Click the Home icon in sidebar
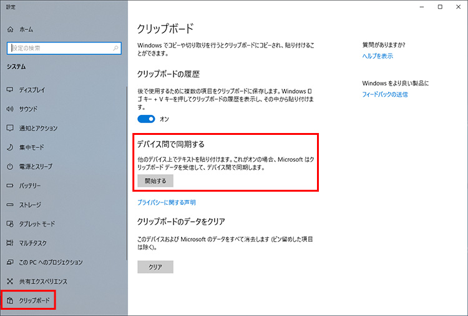This screenshot has width=468, height=316. [x=10, y=29]
